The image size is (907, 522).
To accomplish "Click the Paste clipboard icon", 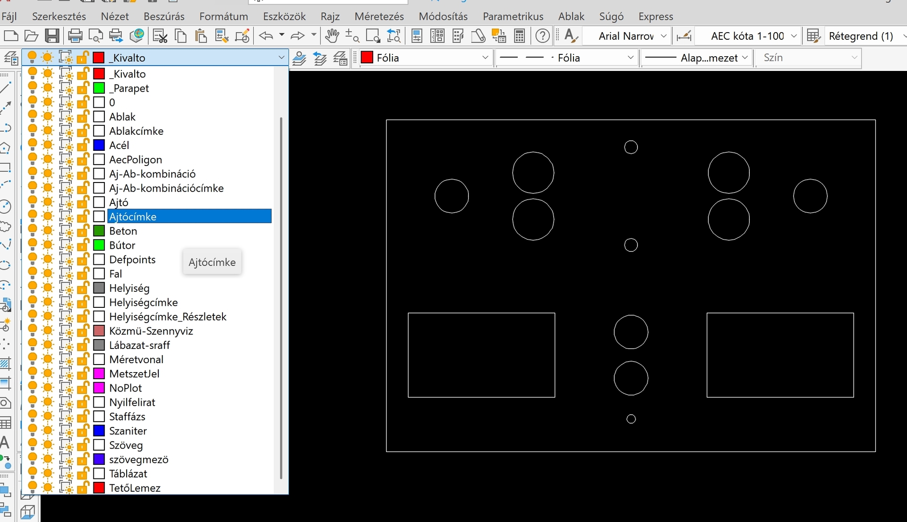I will pyautogui.click(x=201, y=36).
